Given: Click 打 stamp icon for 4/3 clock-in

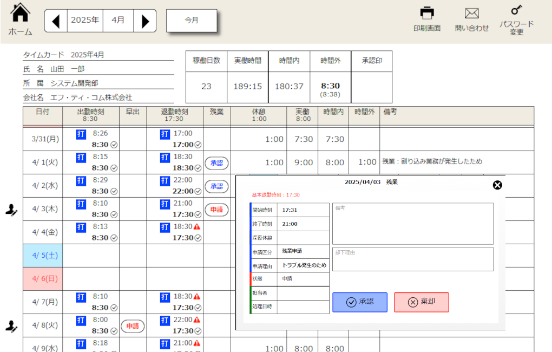Looking at the screenshot, I should (81, 204).
